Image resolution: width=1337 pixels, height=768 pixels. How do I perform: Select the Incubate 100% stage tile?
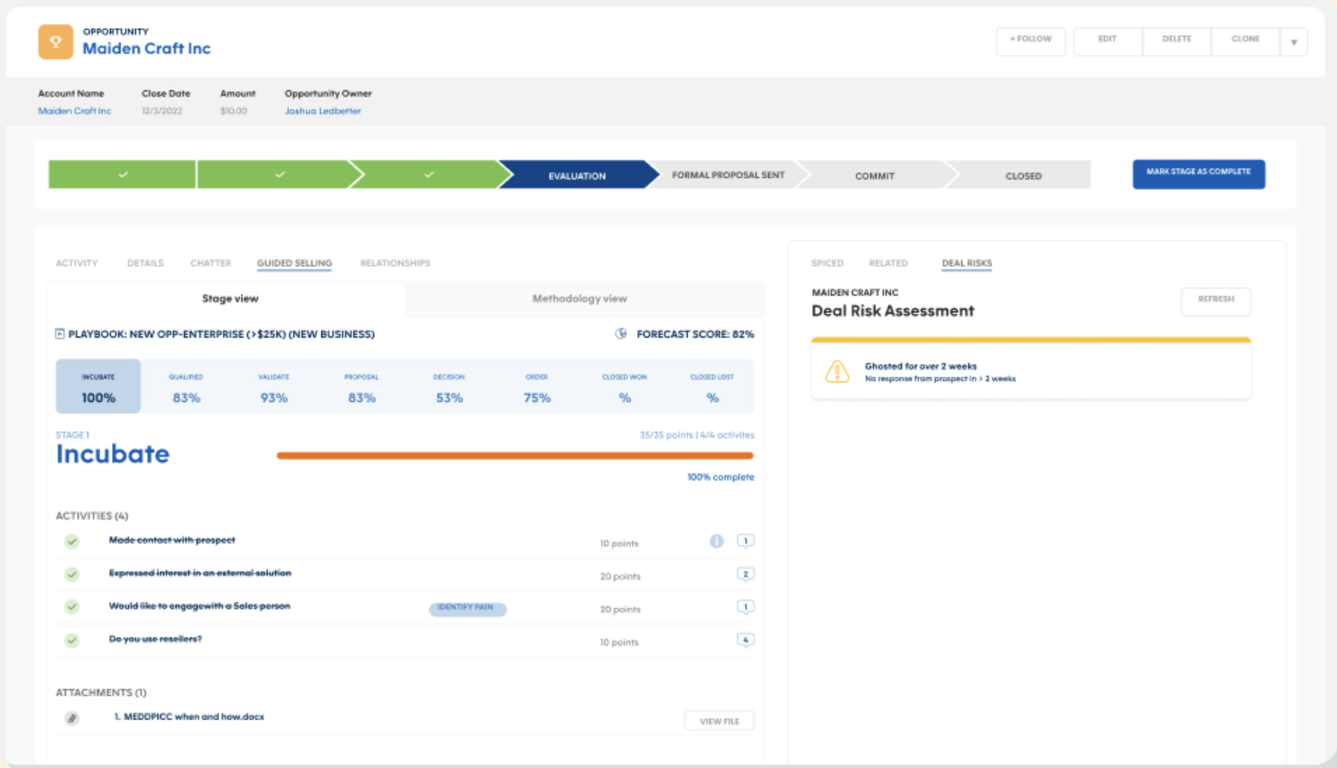(98, 386)
